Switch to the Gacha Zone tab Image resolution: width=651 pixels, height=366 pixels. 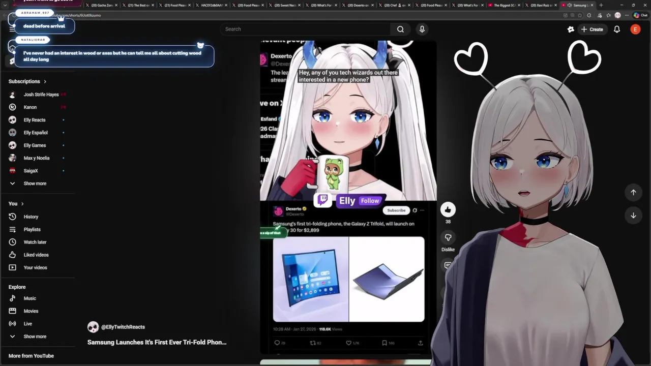pos(102,5)
